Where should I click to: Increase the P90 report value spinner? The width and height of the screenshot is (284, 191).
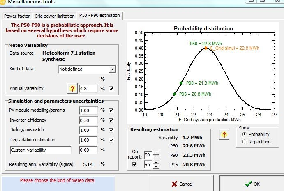point(156,153)
